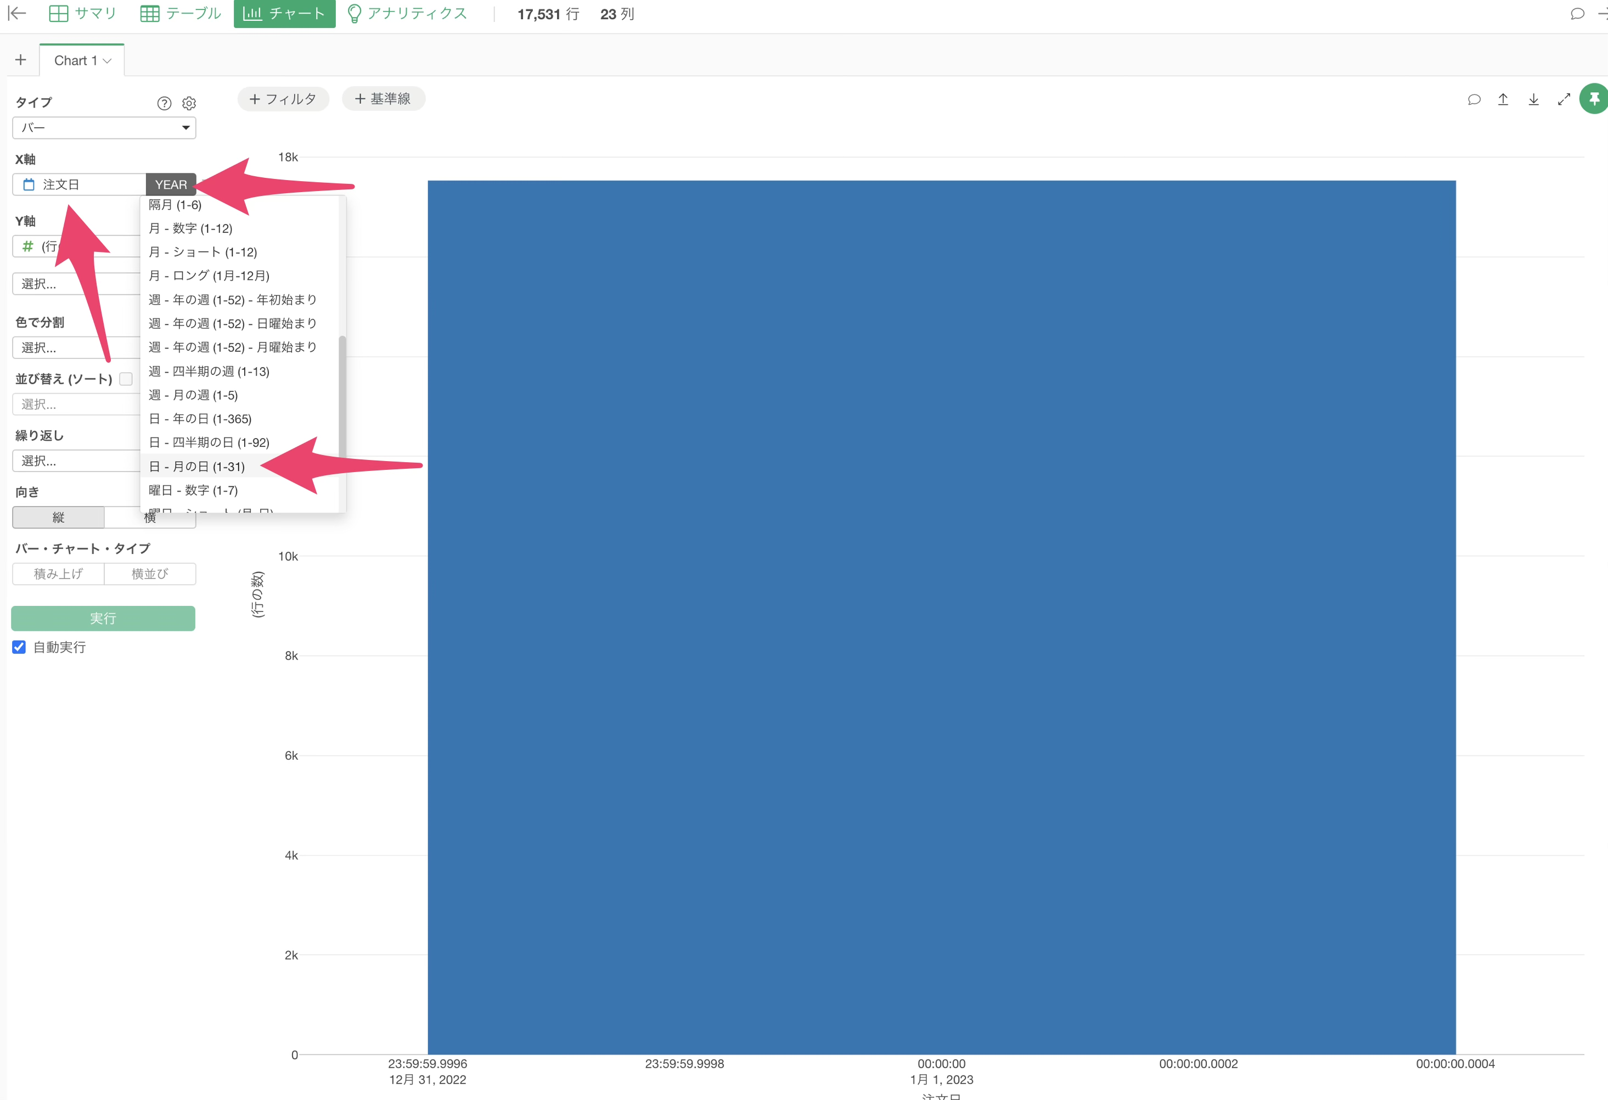Image resolution: width=1608 pixels, height=1100 pixels.
Task: Open chart settings gear icon
Action: pos(189,103)
